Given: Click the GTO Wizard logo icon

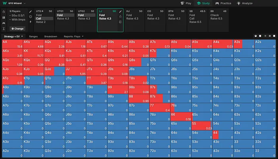Looking at the screenshot, I should [x=4, y=3].
